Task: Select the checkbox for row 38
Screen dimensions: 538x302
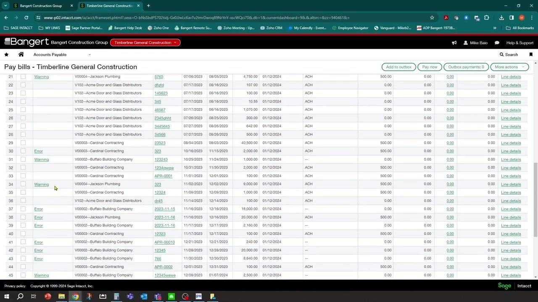Action: tap(23, 217)
